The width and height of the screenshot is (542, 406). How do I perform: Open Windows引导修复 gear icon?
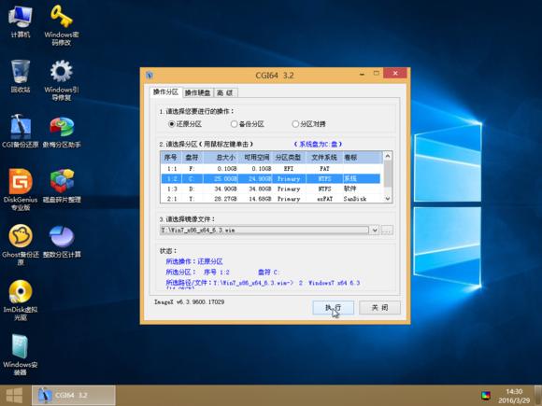click(x=62, y=80)
